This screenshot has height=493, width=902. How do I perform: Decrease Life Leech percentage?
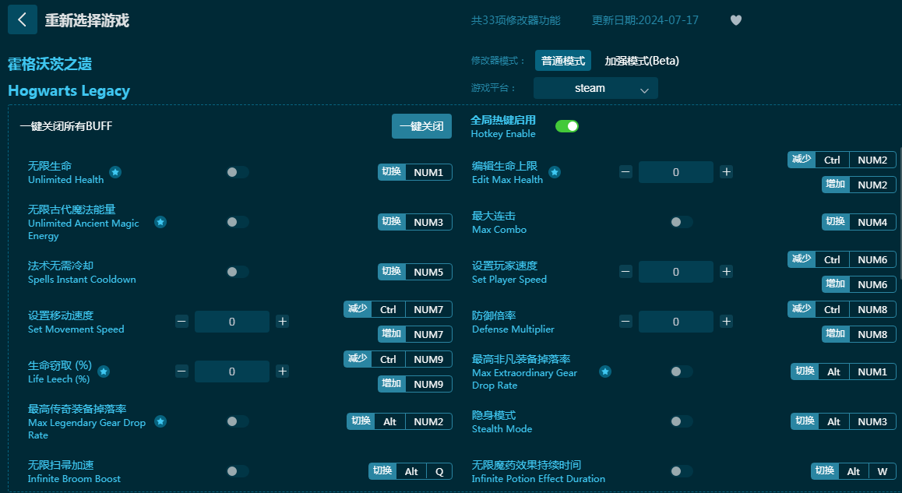pyautogui.click(x=181, y=372)
